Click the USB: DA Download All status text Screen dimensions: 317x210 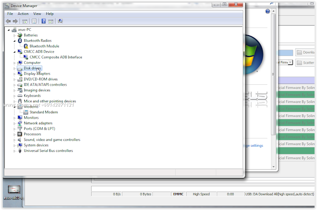[280, 194]
